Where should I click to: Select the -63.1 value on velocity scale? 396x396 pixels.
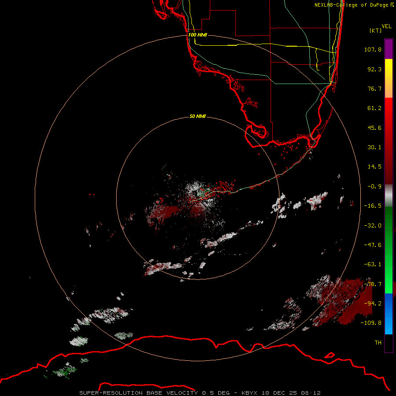click(x=373, y=264)
